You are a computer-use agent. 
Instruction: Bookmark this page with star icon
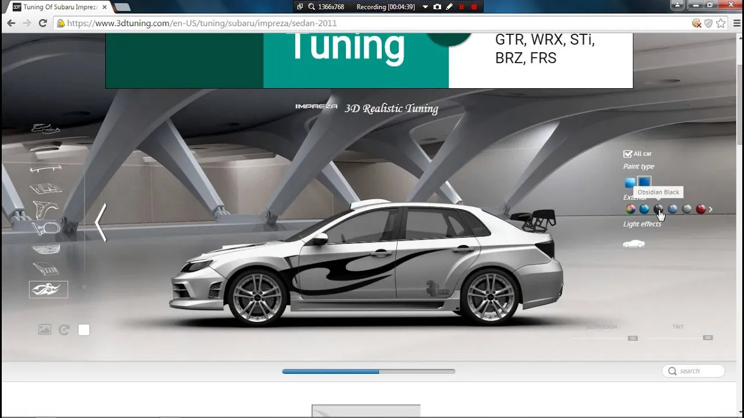pyautogui.click(x=721, y=23)
